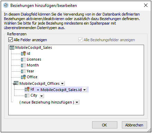The width and height of the screenshot is (152, 133).
Task: Close the Beziehungen dialog window
Action: (x=146, y=5)
